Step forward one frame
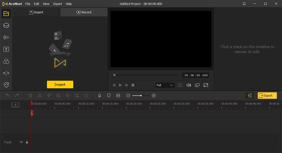 pos(126,85)
